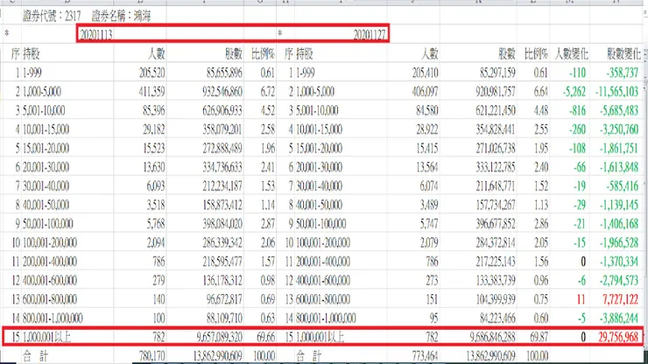Select change value -5,262
The image size is (648, 364).
[574, 92]
